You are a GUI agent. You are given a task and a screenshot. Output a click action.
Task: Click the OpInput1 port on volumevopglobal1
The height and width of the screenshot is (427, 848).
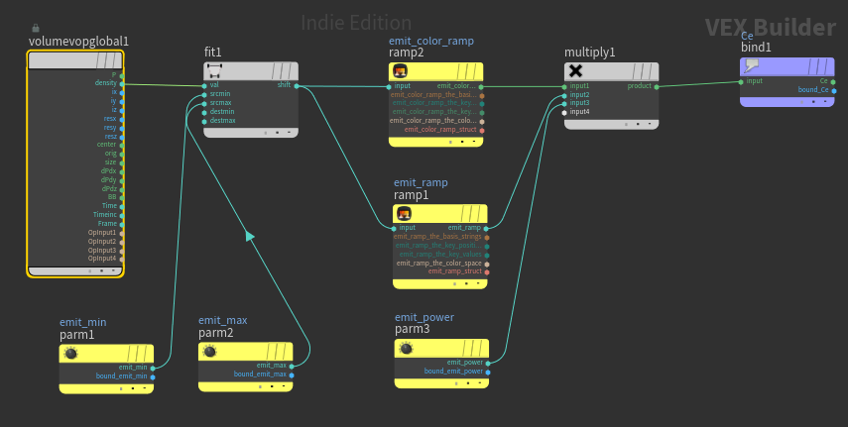click(x=122, y=233)
